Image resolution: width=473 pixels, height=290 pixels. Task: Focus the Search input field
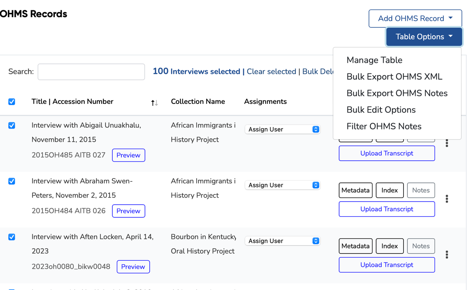91,72
